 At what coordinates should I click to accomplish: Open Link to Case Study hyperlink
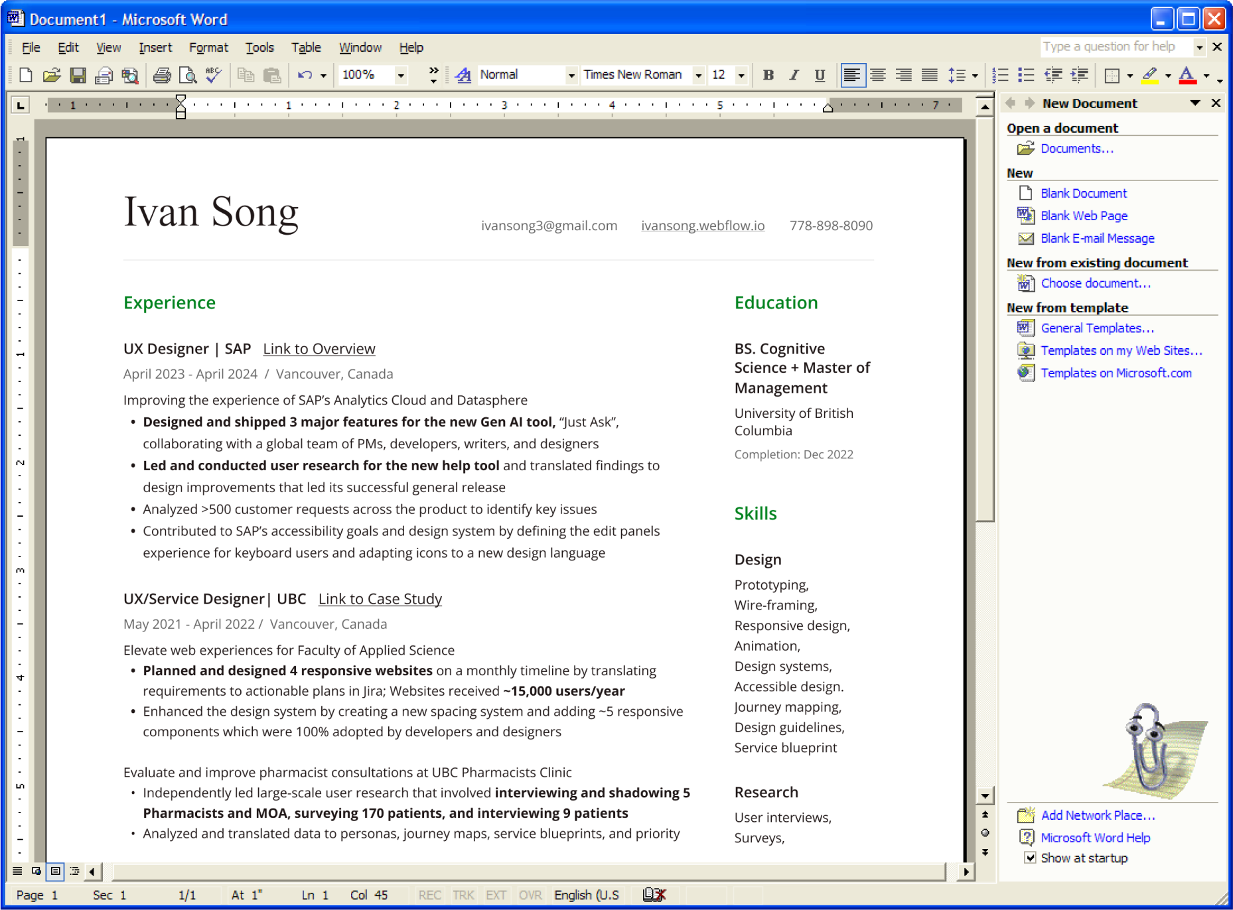380,598
